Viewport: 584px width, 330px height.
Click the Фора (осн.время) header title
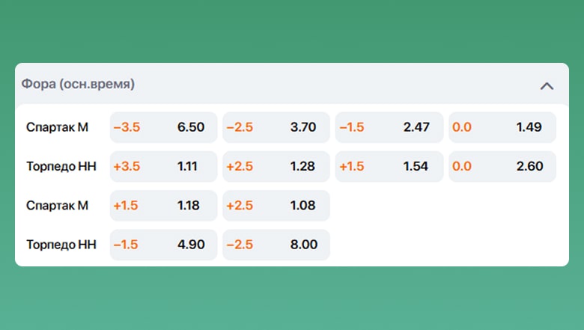click(78, 85)
